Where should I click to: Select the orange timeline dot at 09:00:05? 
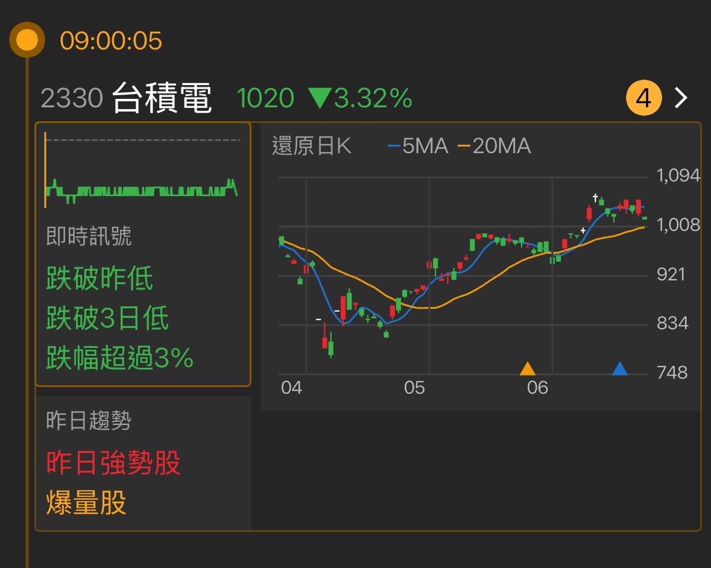[x=27, y=40]
